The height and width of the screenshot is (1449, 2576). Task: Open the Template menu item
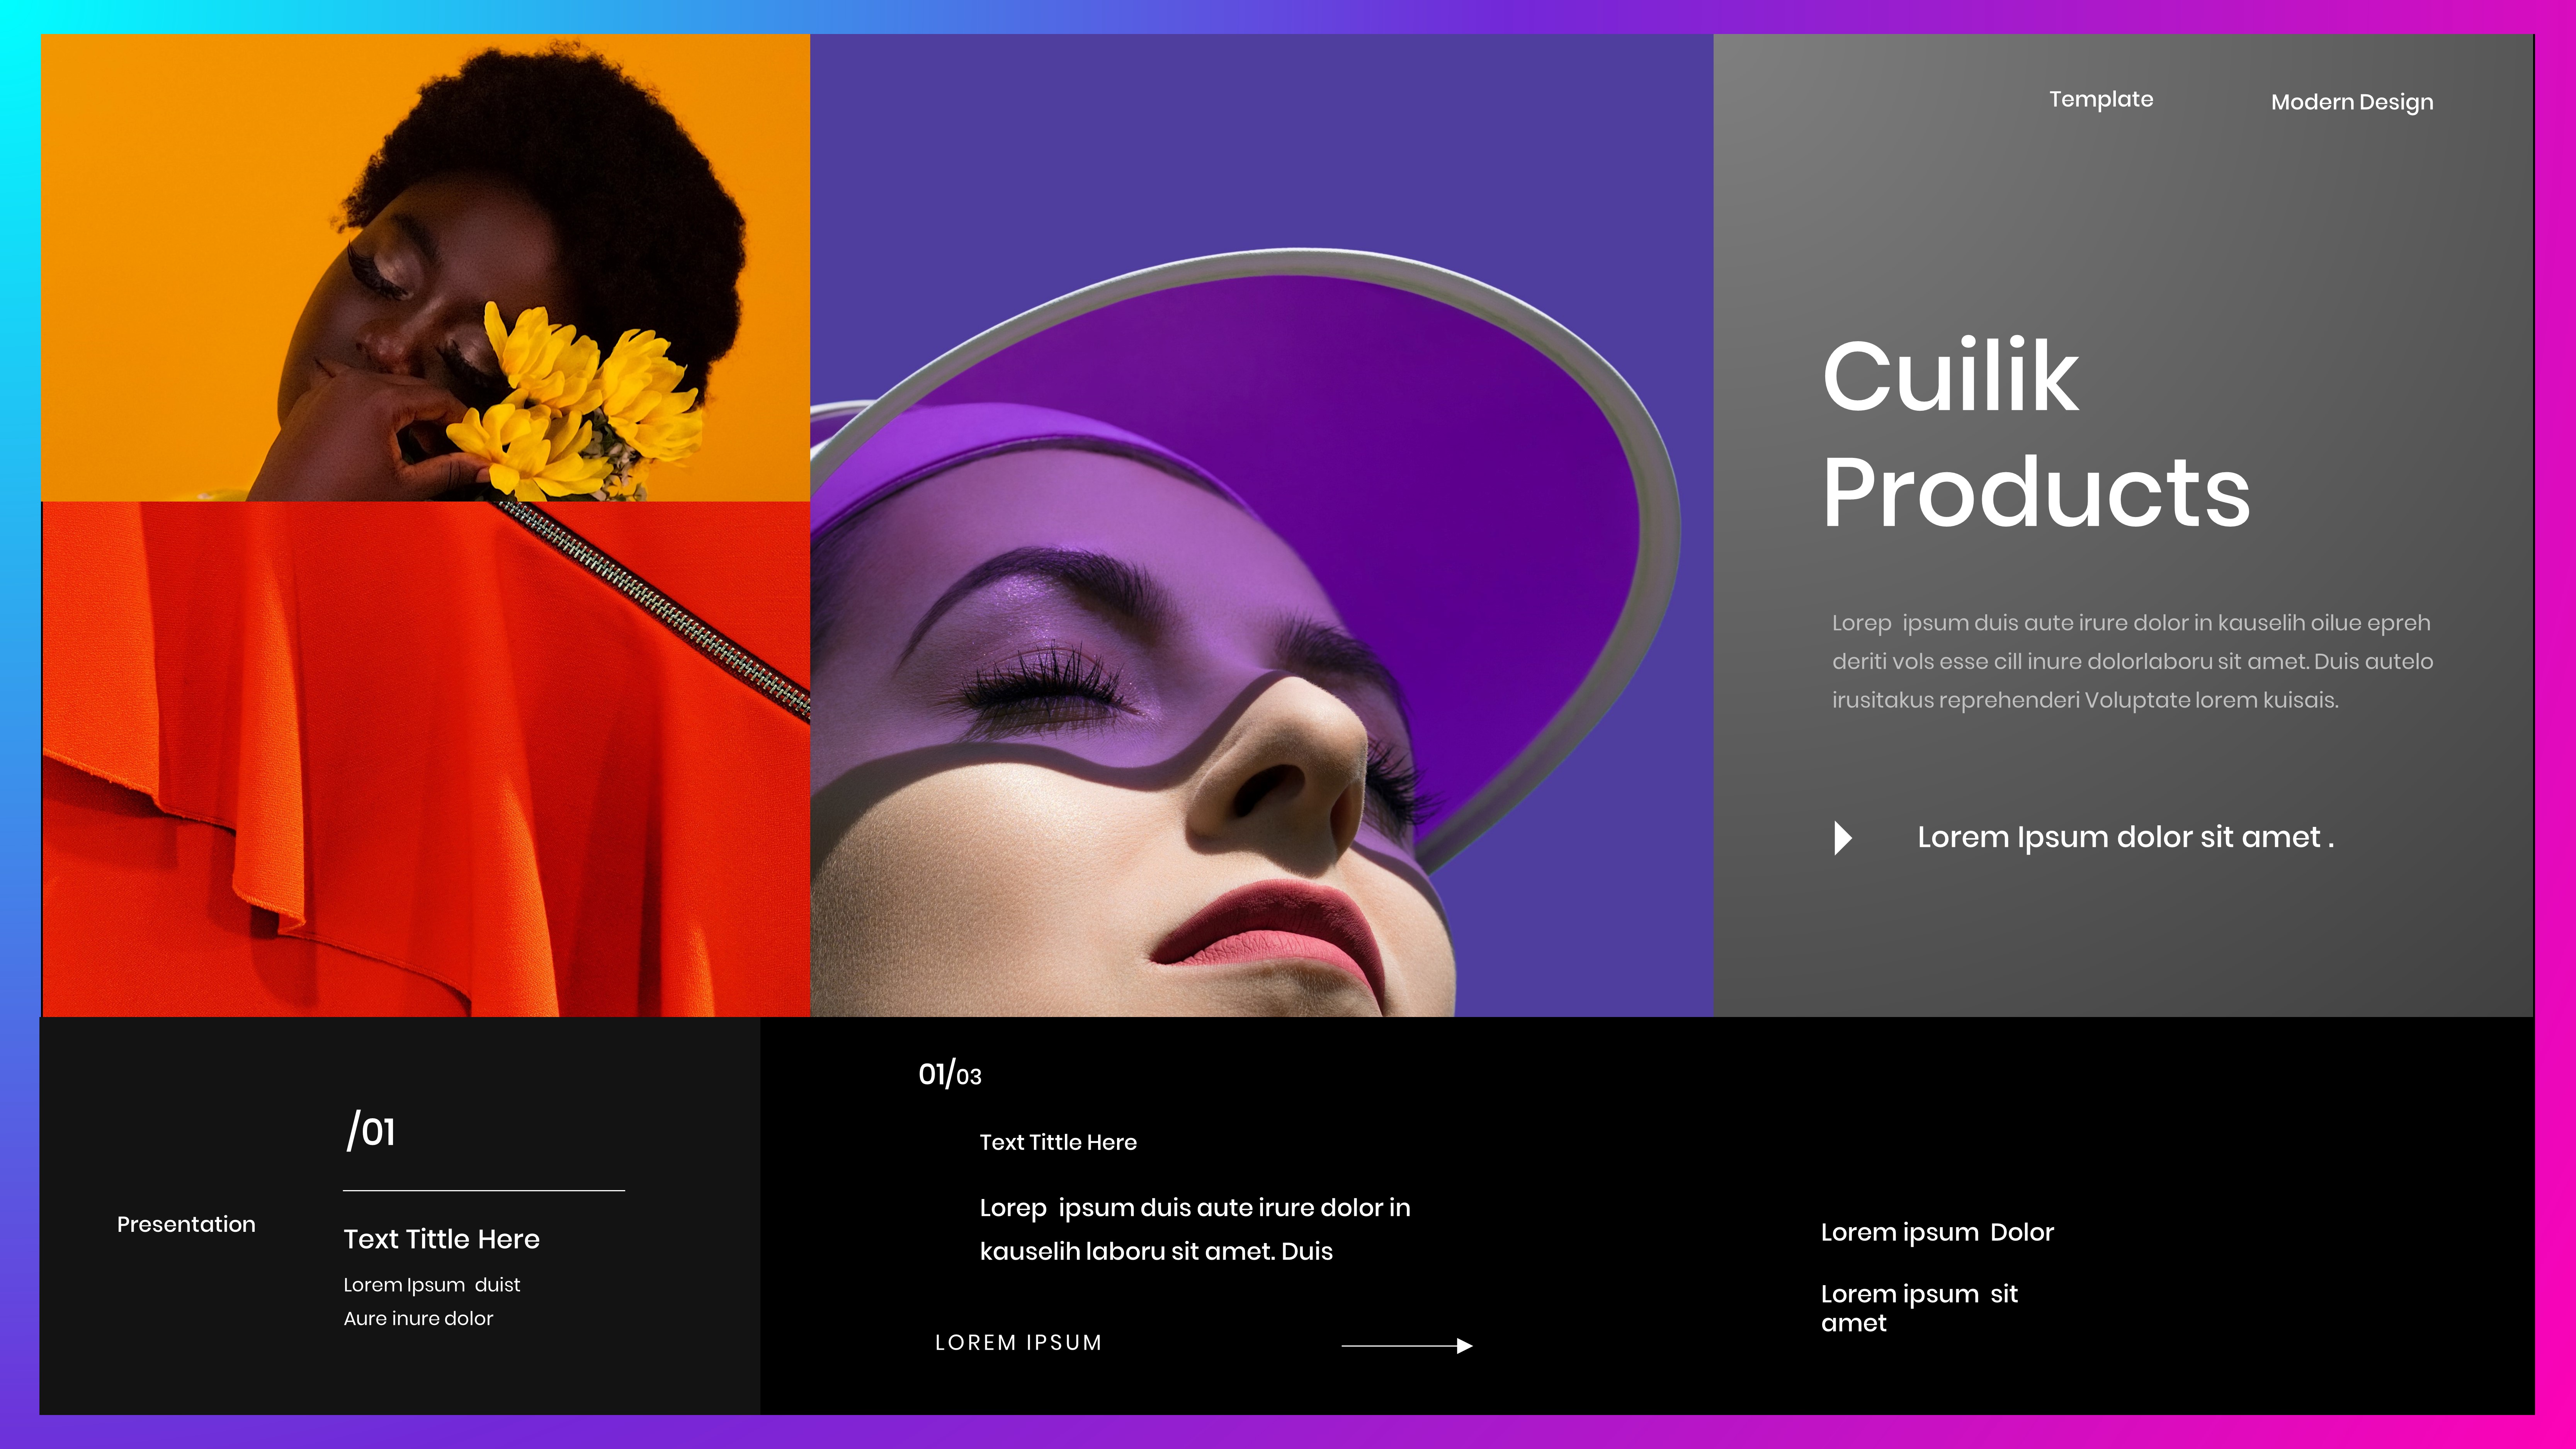(x=2101, y=99)
